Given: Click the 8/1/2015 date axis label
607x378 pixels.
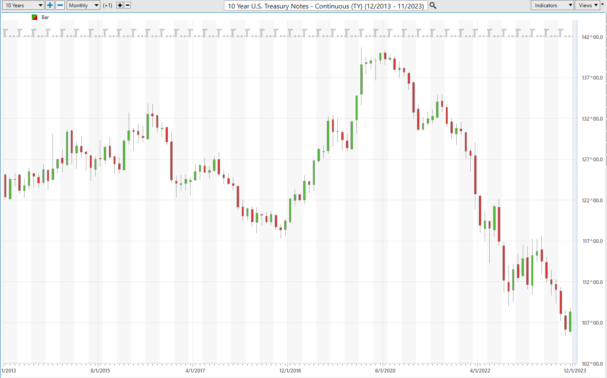Looking at the screenshot, I should coord(100,371).
